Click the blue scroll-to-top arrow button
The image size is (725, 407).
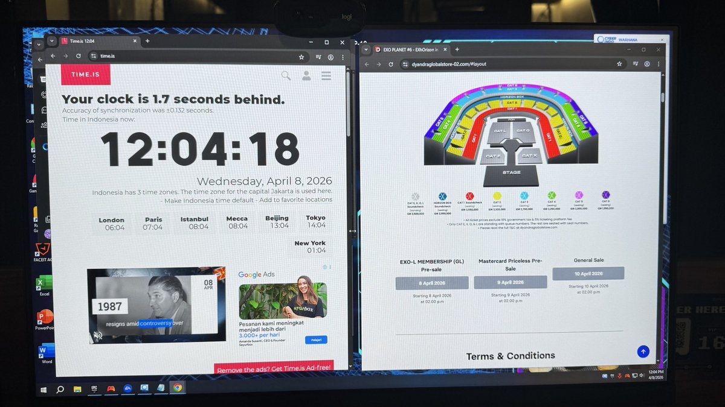(x=643, y=352)
